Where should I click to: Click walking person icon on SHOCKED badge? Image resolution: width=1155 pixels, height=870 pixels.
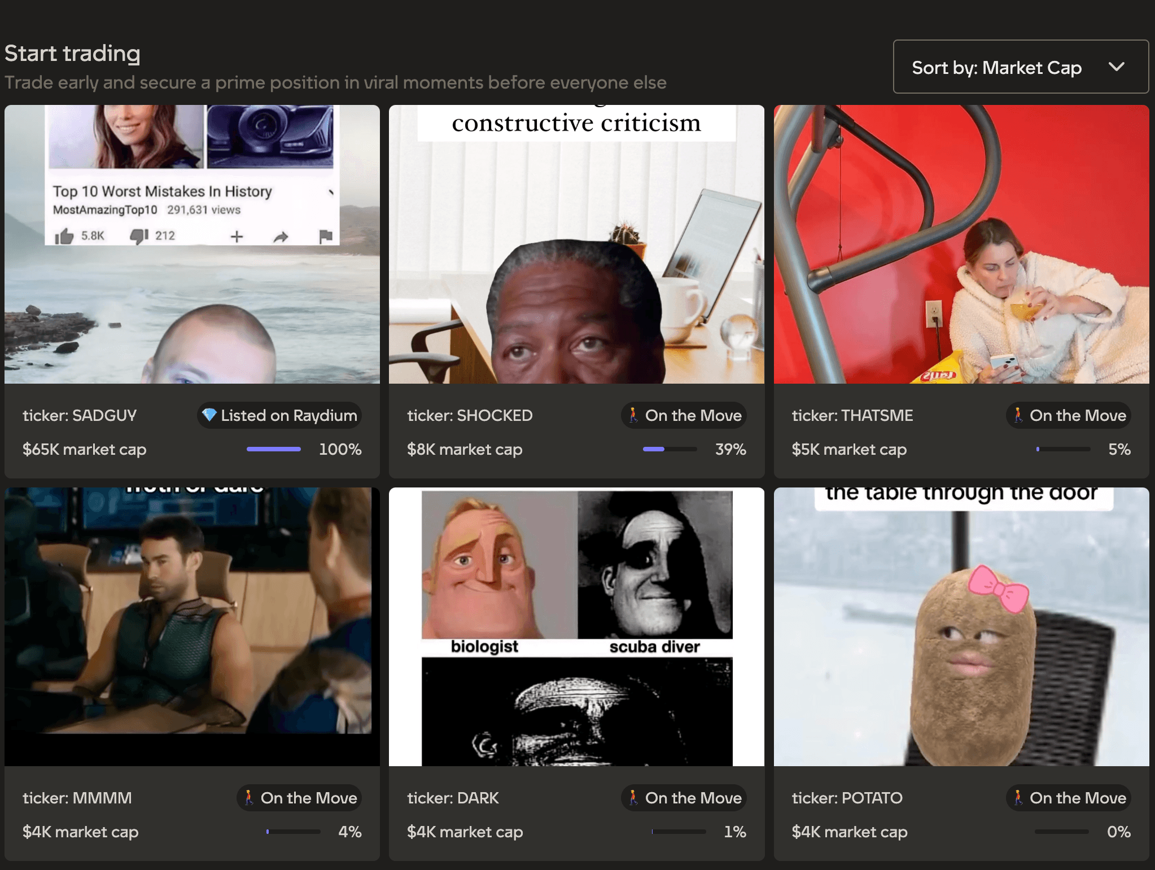[633, 415]
